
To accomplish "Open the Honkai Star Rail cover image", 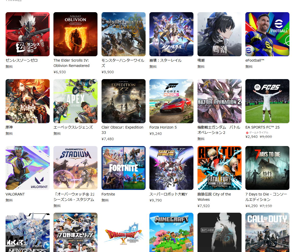I will click(171, 34).
